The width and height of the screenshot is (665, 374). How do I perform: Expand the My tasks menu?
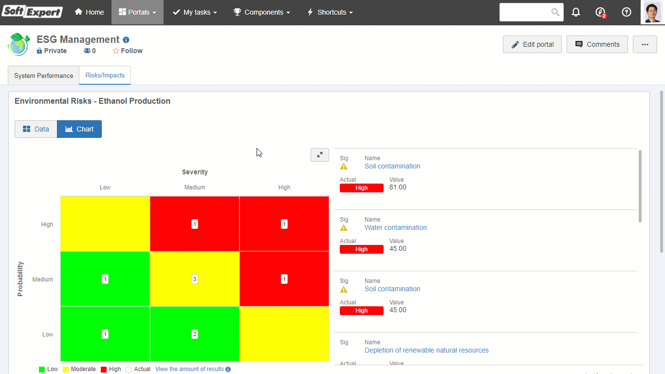point(195,12)
